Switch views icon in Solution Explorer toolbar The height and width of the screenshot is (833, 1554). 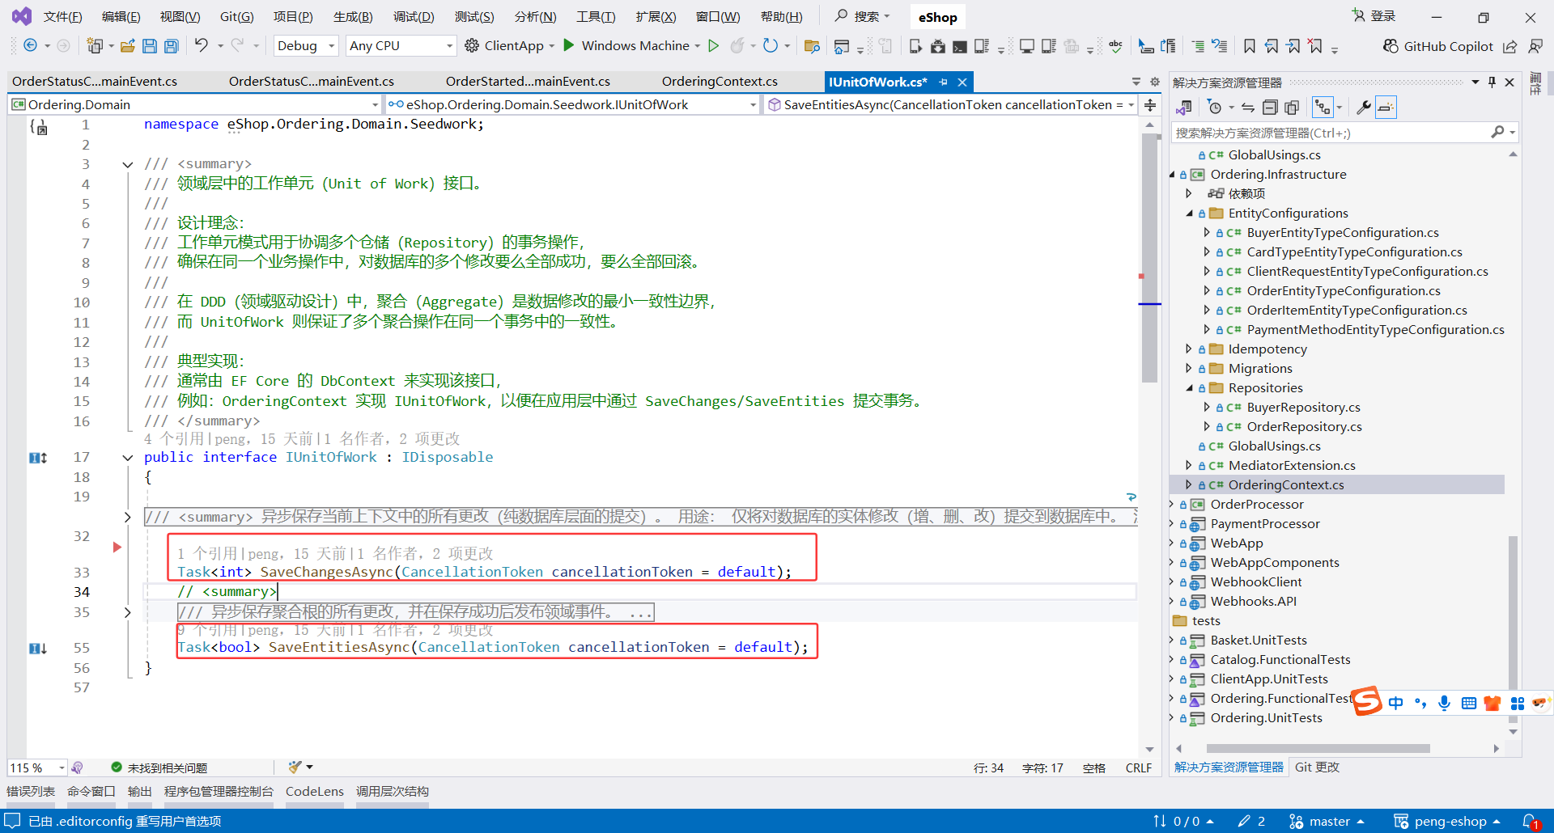1184,107
